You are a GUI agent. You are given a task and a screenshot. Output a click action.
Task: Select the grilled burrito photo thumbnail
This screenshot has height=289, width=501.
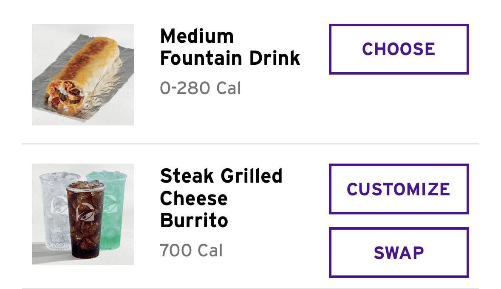click(83, 75)
